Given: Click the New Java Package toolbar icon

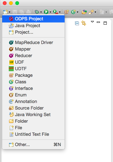Looking at the screenshot, I should point(66,12).
